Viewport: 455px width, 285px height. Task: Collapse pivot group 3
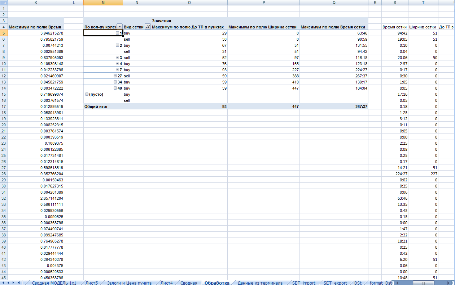pos(118,58)
